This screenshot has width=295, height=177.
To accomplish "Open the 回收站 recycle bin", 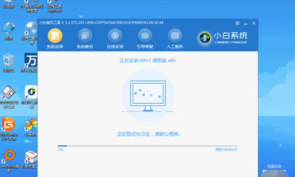I will (x=8, y=62).
